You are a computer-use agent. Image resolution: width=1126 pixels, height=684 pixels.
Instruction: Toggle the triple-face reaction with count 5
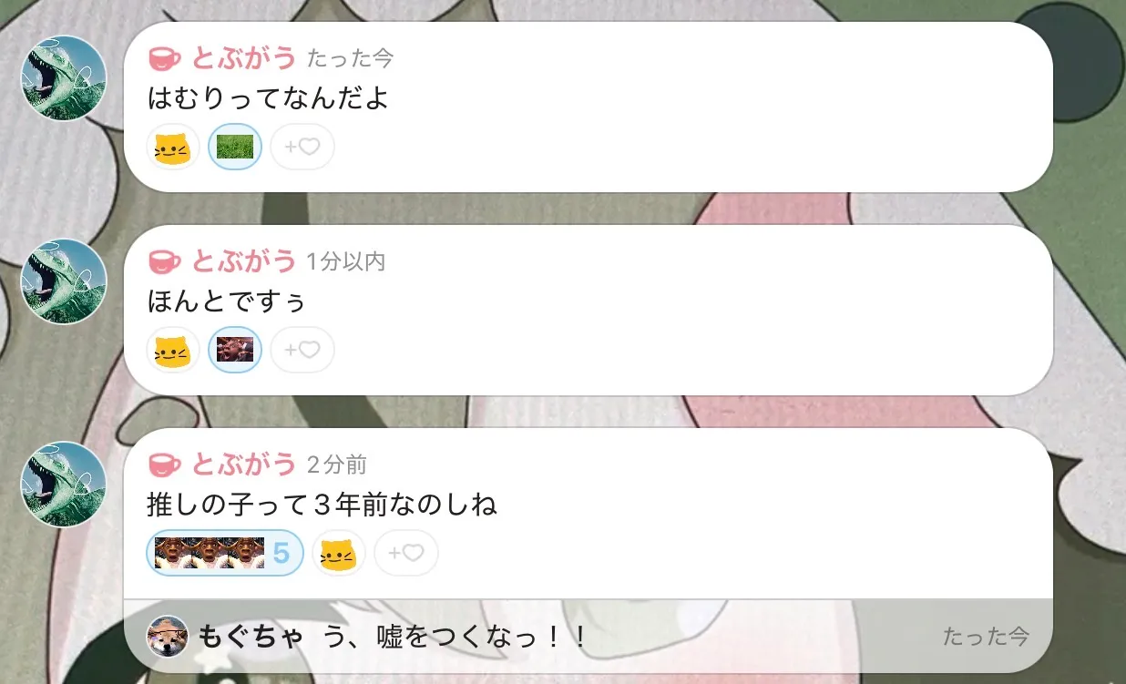(225, 553)
